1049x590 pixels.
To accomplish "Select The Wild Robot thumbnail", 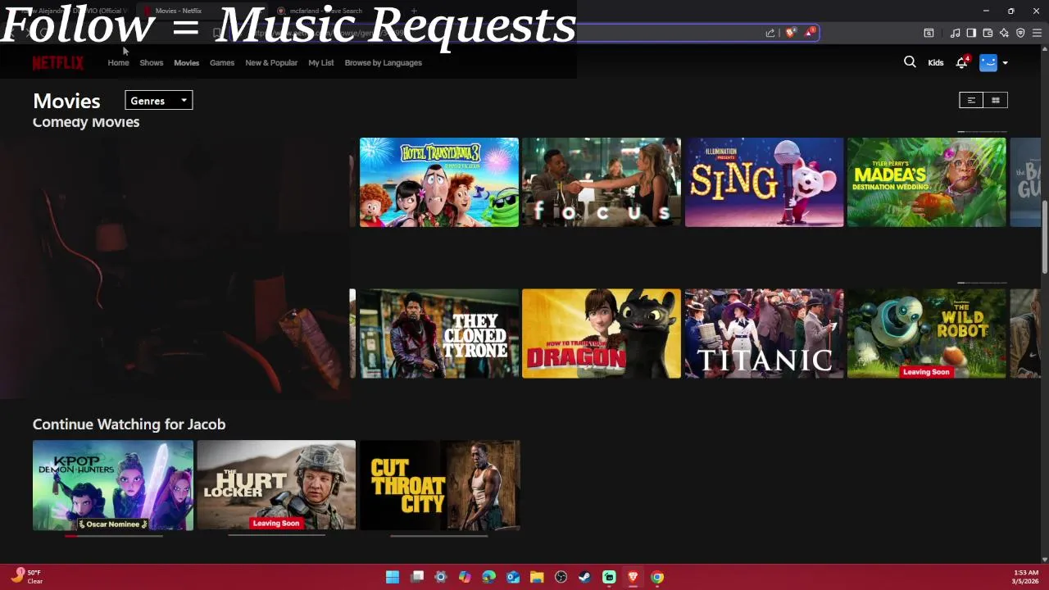I will 926,334.
